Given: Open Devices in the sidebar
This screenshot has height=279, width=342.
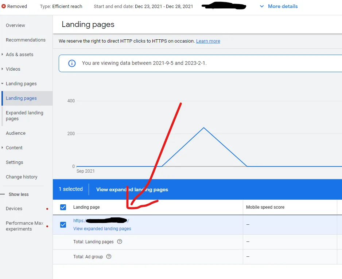Looking at the screenshot, I should (x=14, y=209).
